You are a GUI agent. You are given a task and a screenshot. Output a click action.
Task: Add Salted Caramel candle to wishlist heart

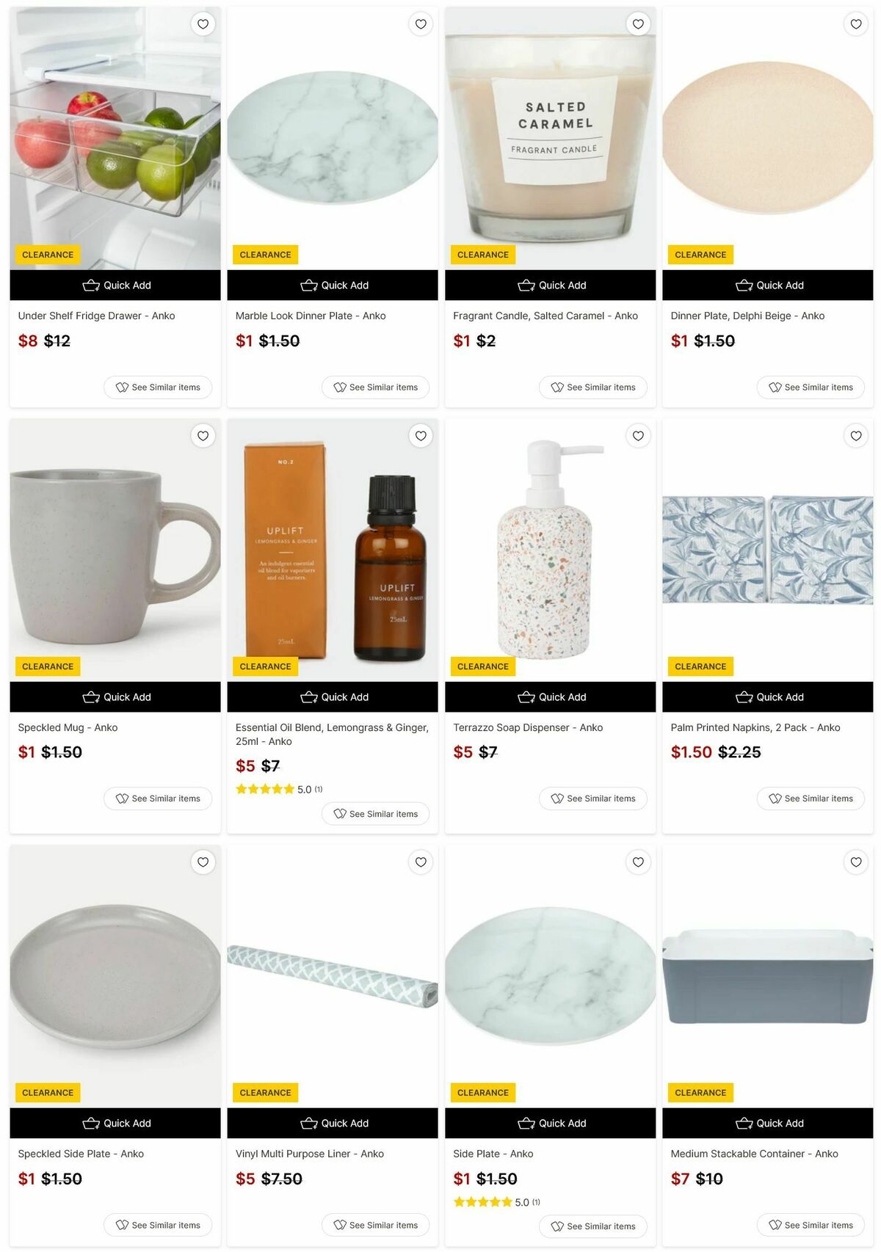639,24
